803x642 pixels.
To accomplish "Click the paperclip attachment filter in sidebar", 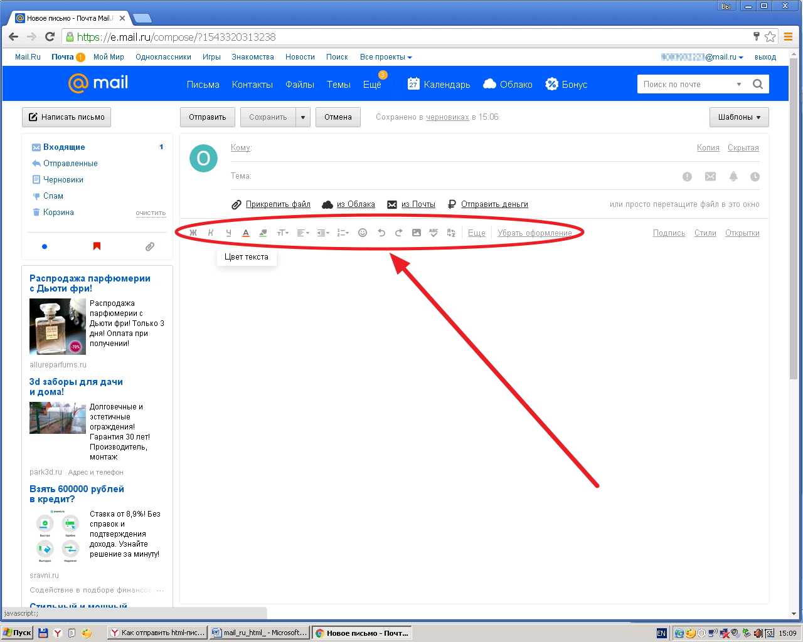I will coord(150,246).
